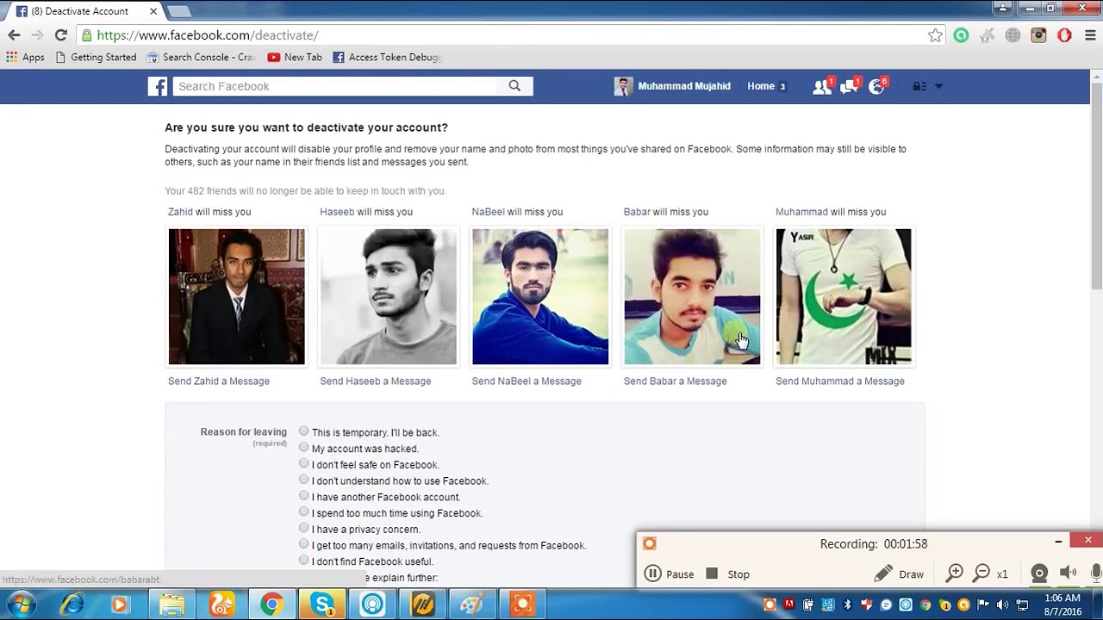
Task: Open the Getting Started bookmark
Action: [96, 57]
